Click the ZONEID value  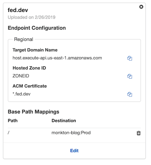click(x=21, y=76)
